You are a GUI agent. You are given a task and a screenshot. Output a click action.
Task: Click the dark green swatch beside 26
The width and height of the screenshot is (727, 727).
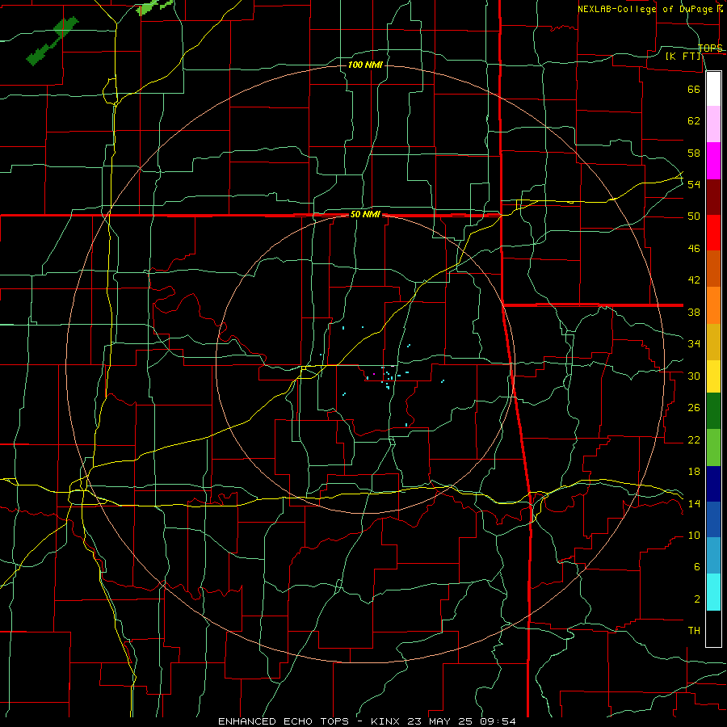tap(713, 411)
